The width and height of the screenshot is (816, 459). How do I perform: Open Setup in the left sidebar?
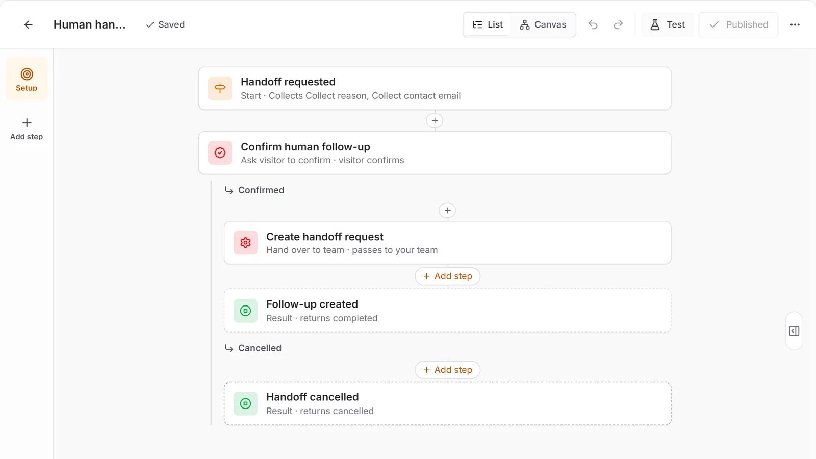pos(27,79)
